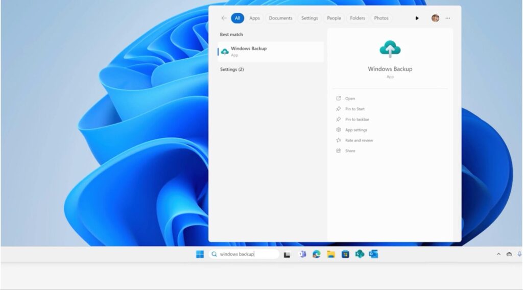523x290 pixels.
Task: Open App settings for Windows Backup
Action: coord(356,130)
